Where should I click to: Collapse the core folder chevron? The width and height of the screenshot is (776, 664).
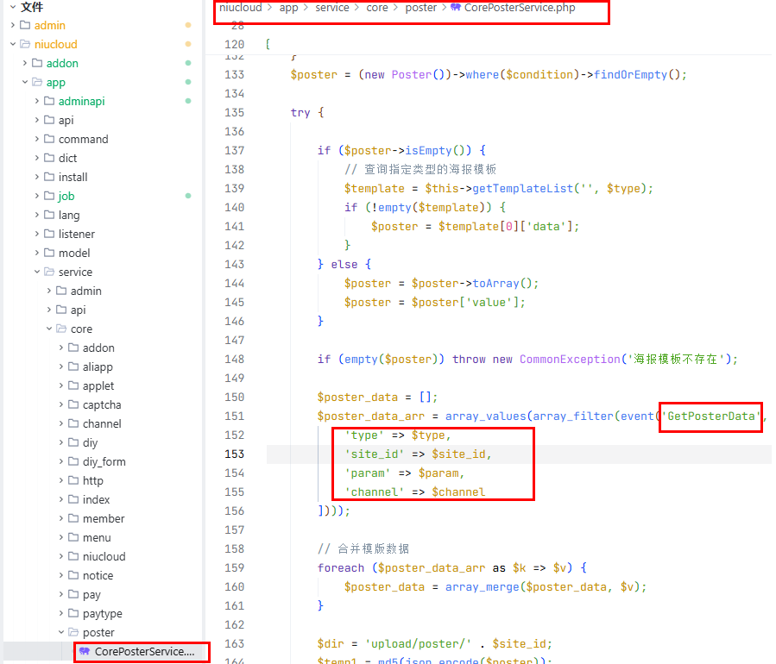point(48,329)
